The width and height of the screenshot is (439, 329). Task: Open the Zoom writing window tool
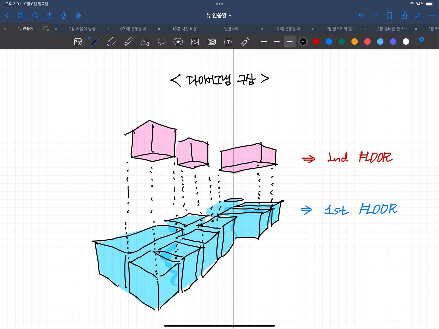tap(78, 42)
